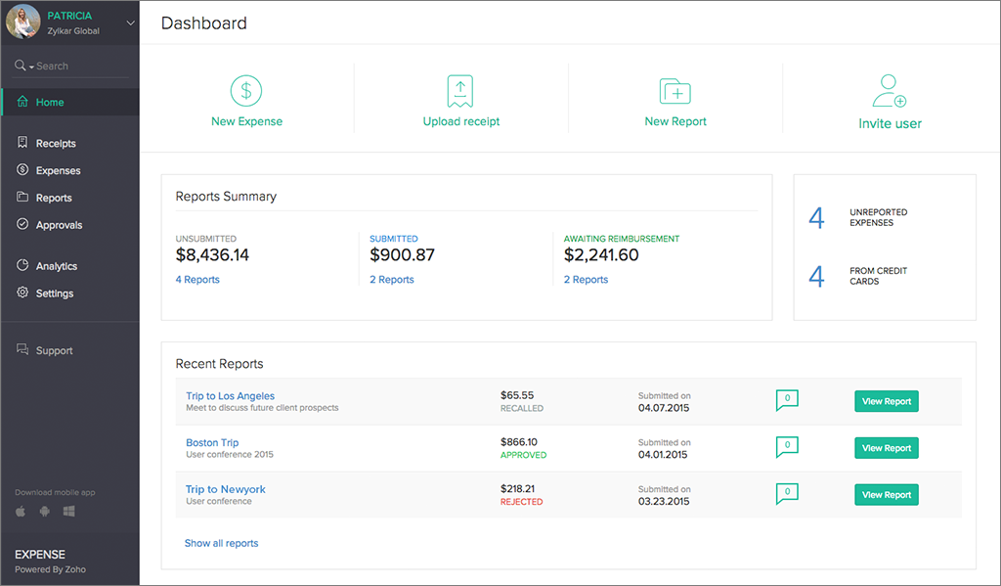
Task: Create a New Report using its folder icon
Action: (675, 90)
